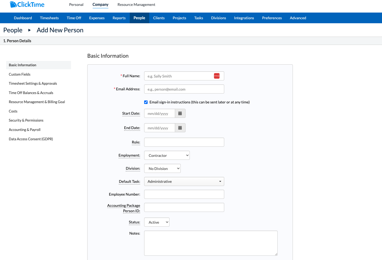Open the Start Date calendar picker
The width and height of the screenshot is (382, 260).
point(180,113)
